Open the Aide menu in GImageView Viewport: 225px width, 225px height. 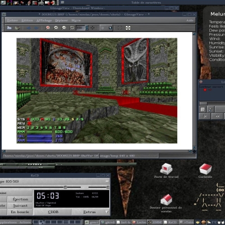point(190,20)
